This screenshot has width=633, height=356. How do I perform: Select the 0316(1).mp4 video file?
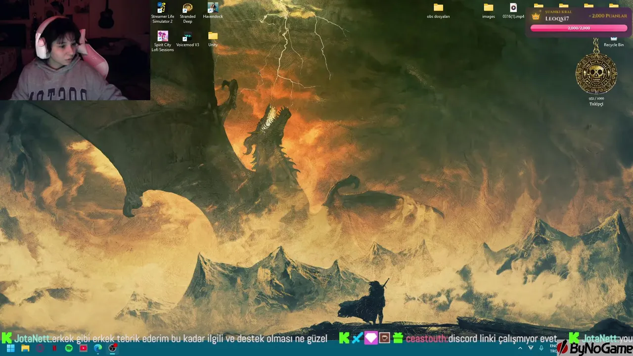(x=513, y=11)
